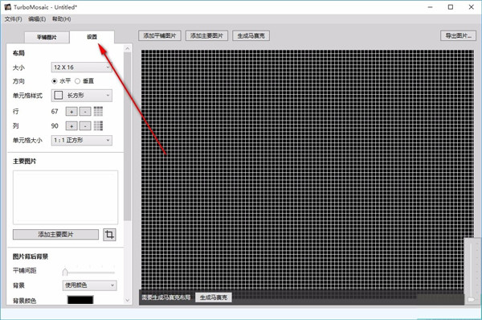The image size is (482, 320).
Task: Click the crop main picture icon
Action: [x=109, y=235]
